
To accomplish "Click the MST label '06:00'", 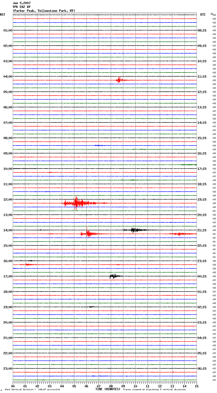I will pyautogui.click(x=8, y=107).
